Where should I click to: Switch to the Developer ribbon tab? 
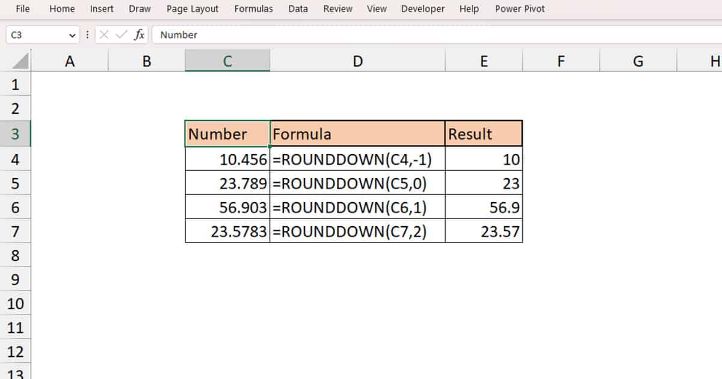tap(422, 9)
